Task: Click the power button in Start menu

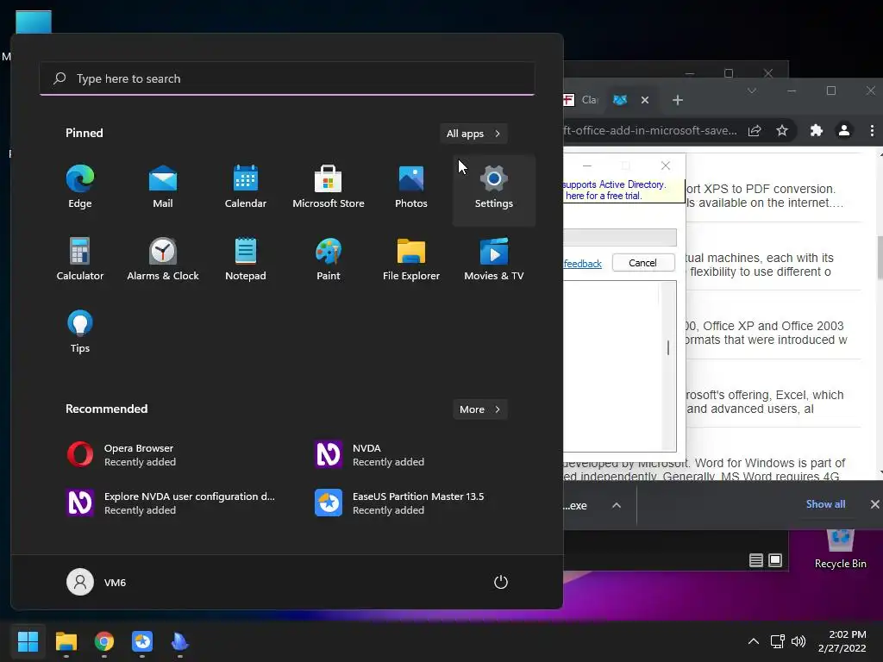Action: coord(501,582)
